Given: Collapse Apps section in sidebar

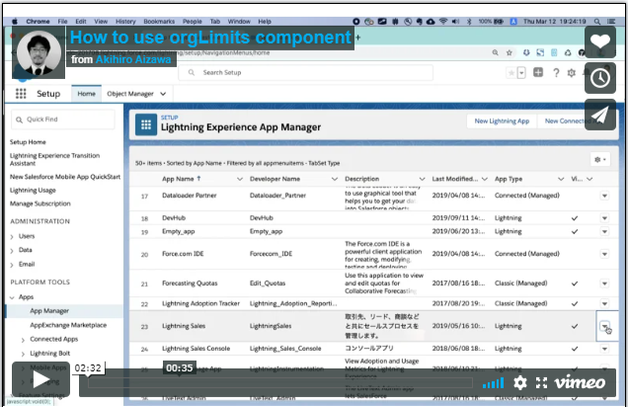Looking at the screenshot, I should (x=12, y=297).
